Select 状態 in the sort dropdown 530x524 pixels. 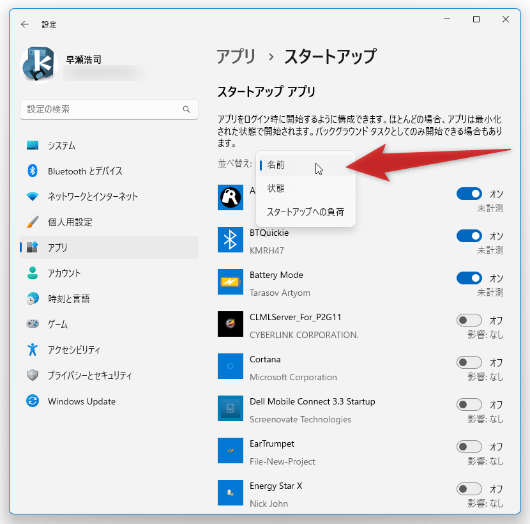[x=306, y=189]
